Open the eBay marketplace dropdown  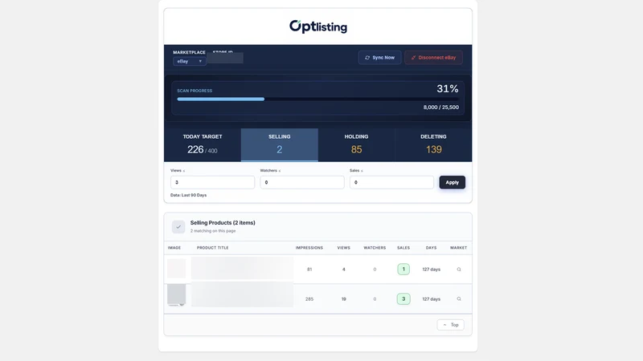(x=190, y=62)
